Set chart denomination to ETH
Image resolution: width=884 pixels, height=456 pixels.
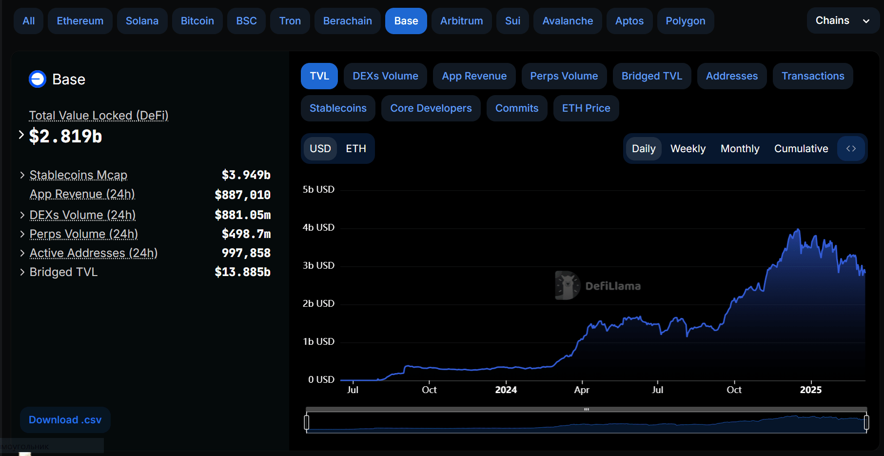pos(356,149)
